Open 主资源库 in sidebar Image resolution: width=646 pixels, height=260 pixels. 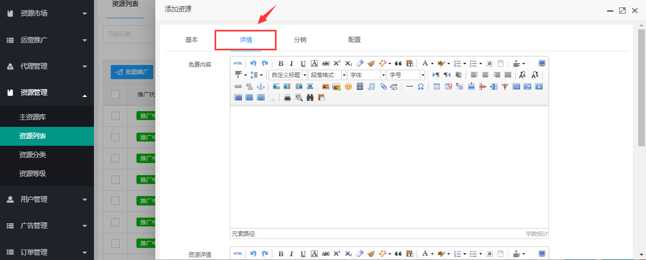(x=47, y=117)
